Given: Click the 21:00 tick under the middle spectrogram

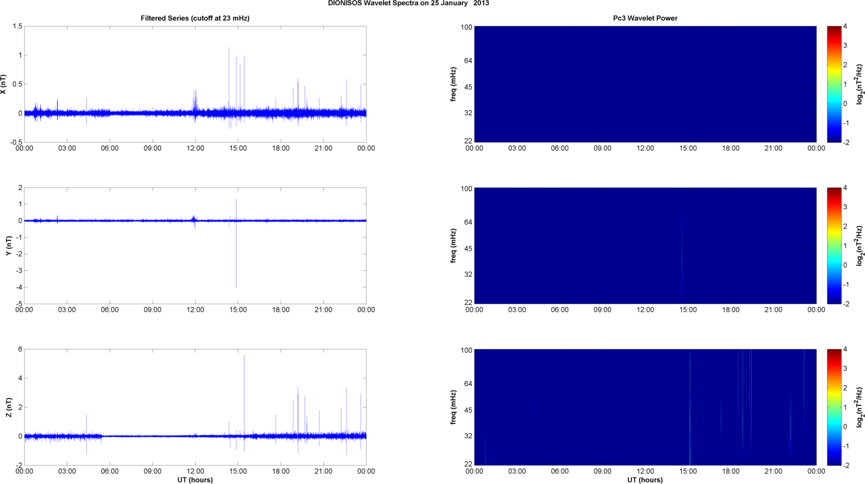Looking at the screenshot, I should [x=774, y=309].
